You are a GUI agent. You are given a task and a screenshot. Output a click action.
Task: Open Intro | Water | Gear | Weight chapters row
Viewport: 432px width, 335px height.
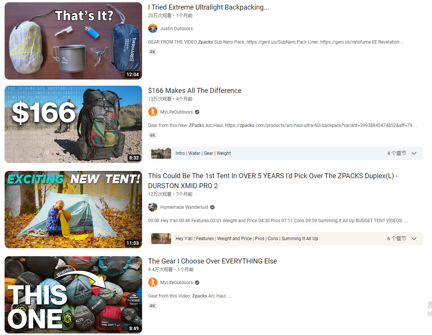pos(285,153)
